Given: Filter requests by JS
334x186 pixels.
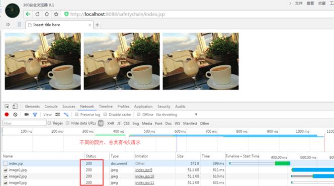Looking at the screenshot, I should 119,124.
